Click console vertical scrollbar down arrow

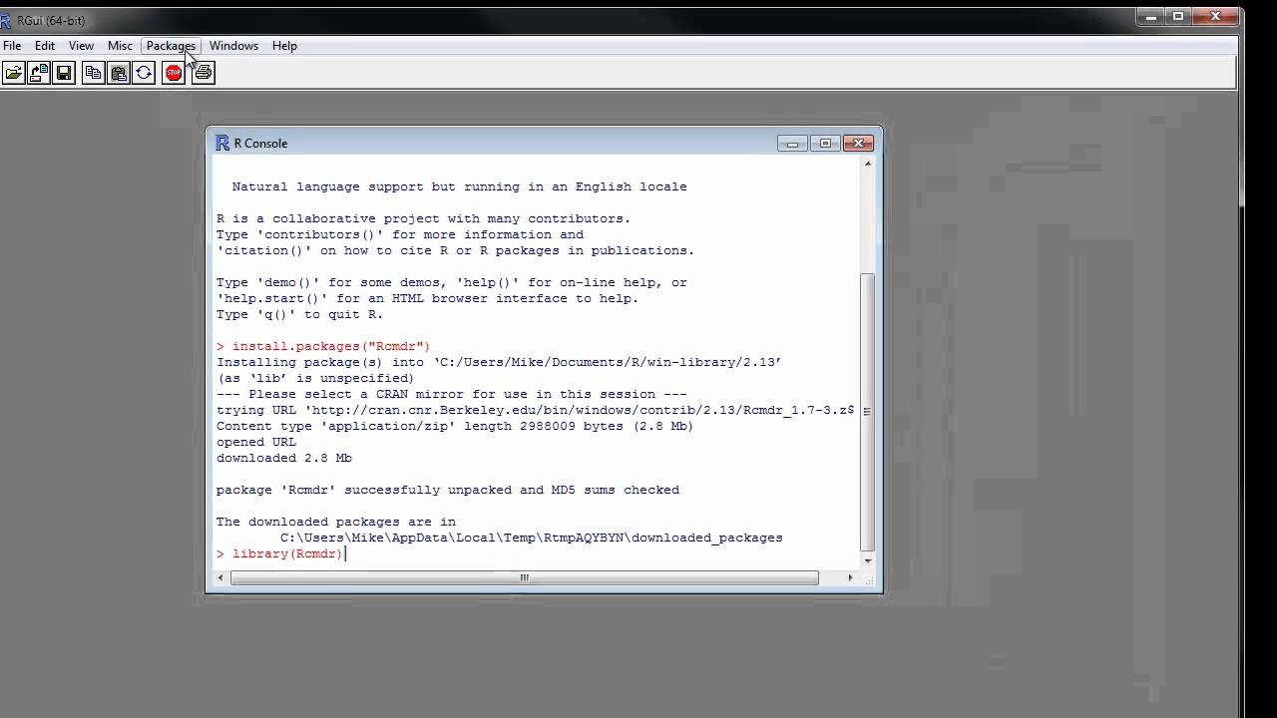(868, 560)
